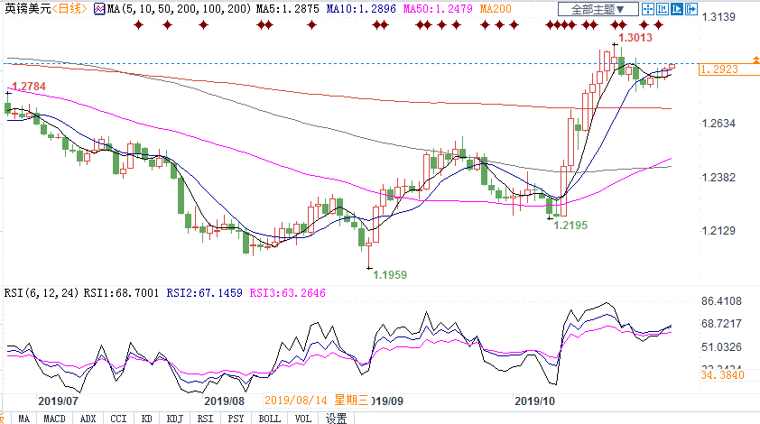Click the first news diamond marker at left
760x424 pixels.
tap(137, 24)
